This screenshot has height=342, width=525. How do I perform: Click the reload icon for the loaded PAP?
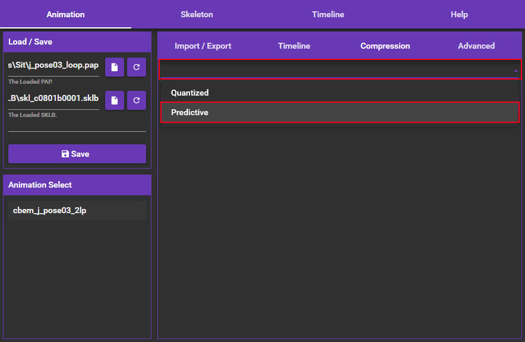pyautogui.click(x=137, y=67)
